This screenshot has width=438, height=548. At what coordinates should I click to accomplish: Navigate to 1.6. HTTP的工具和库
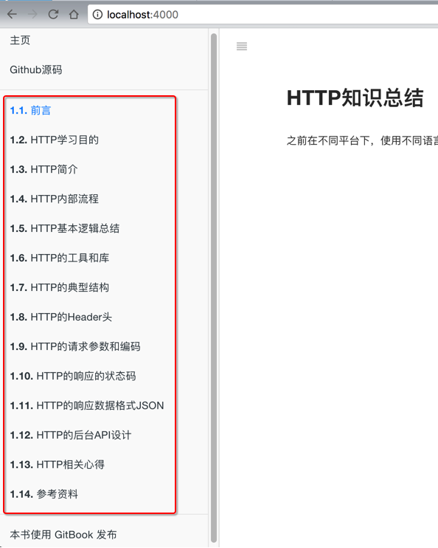tap(59, 258)
